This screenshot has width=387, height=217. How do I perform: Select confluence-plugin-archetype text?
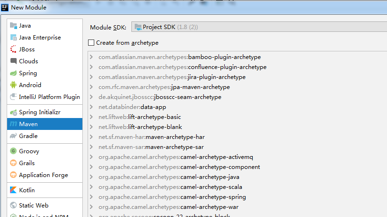click(x=228, y=67)
